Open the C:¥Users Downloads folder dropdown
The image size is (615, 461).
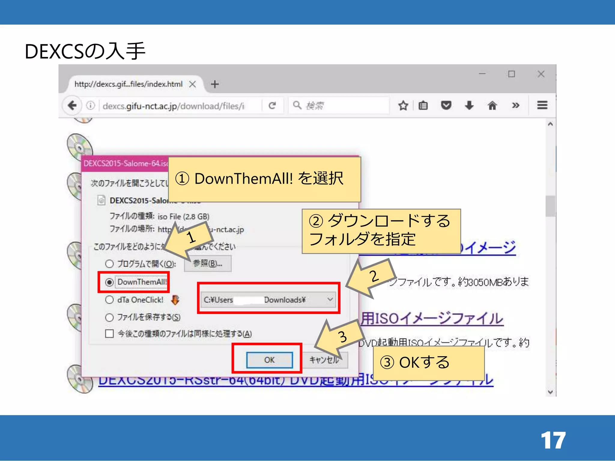[268, 300]
